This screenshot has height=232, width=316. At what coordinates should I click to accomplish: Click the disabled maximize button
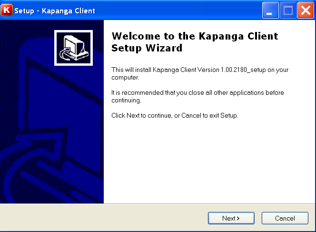288,10
